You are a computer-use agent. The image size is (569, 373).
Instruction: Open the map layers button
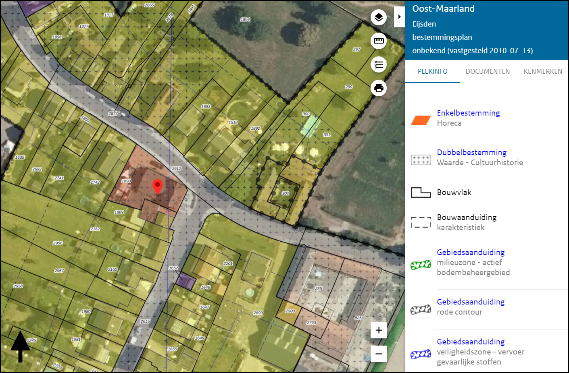tap(379, 17)
